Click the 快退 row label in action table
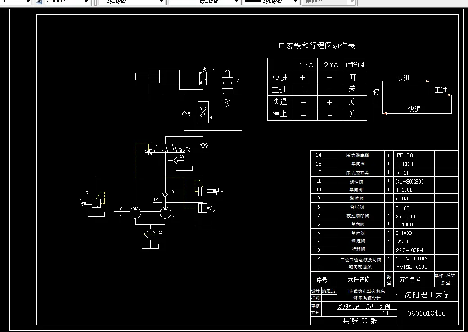468x332 pixels. (279, 102)
